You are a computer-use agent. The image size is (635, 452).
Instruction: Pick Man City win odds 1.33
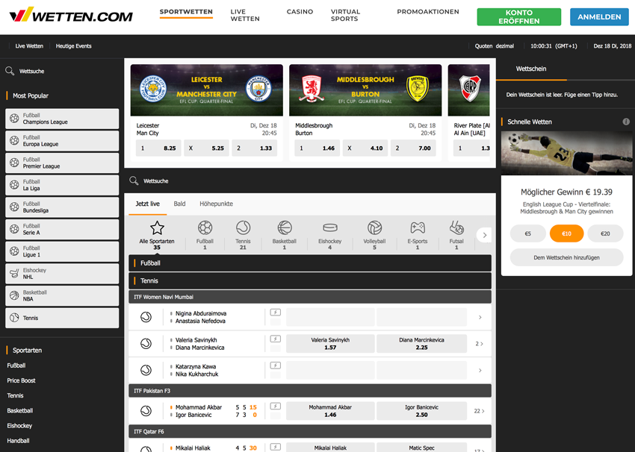(x=254, y=148)
